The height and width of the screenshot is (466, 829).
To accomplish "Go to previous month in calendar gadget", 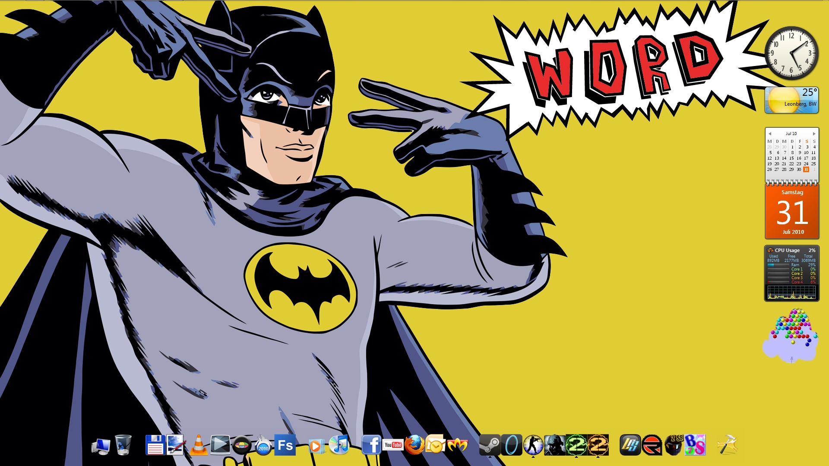I will (x=770, y=134).
